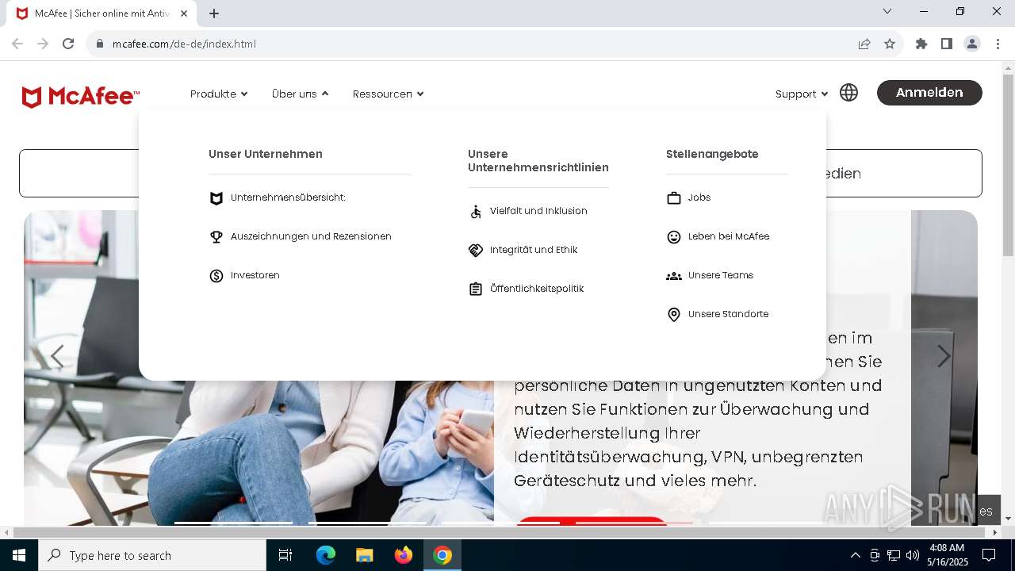Open Microsoft Edge from the taskbar
This screenshot has height=571, width=1015.
pyautogui.click(x=326, y=555)
